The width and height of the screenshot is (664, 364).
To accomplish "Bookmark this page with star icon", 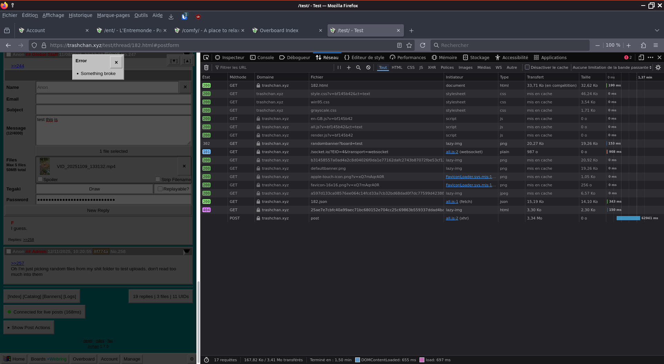I will pos(409,45).
